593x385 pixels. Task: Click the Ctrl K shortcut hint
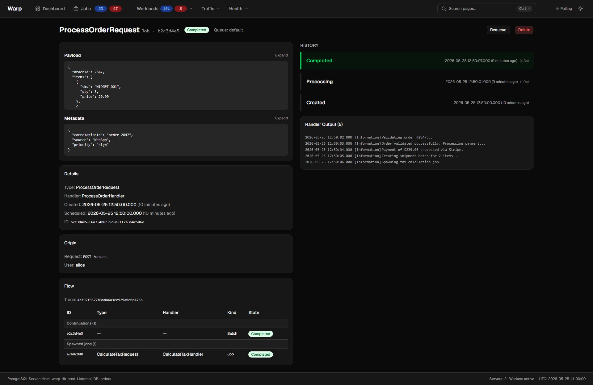click(x=525, y=9)
